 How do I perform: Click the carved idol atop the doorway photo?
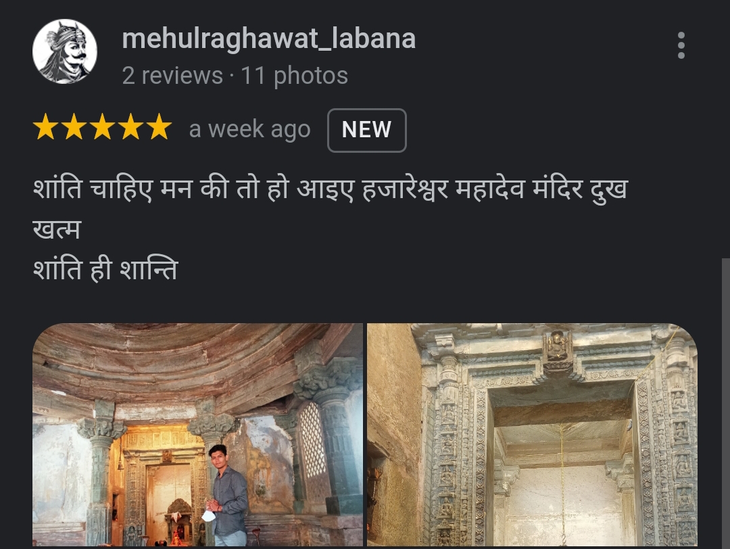coord(558,347)
